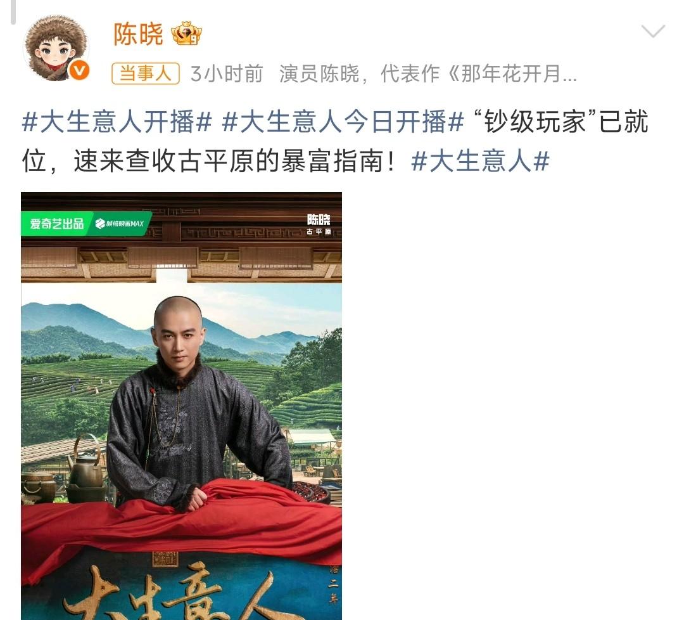The image size is (677, 620).
Task: Tap the orange verified V badge
Action: (x=79, y=70)
